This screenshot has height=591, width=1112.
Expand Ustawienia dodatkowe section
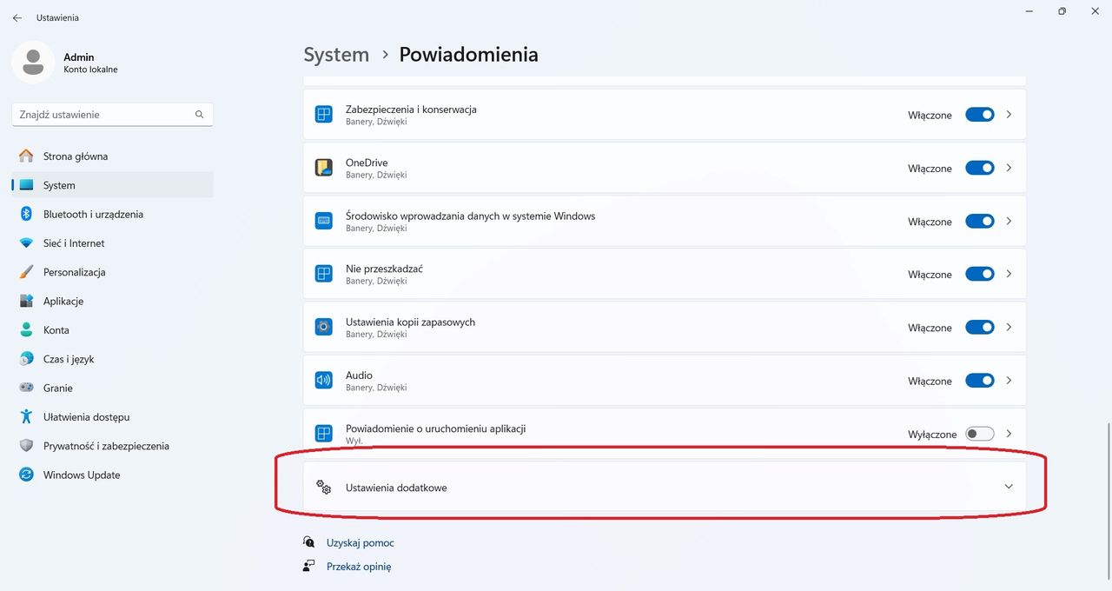coord(1008,487)
